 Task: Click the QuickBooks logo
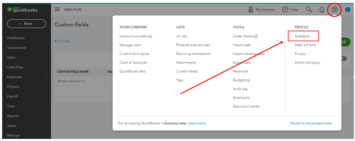click(22, 10)
